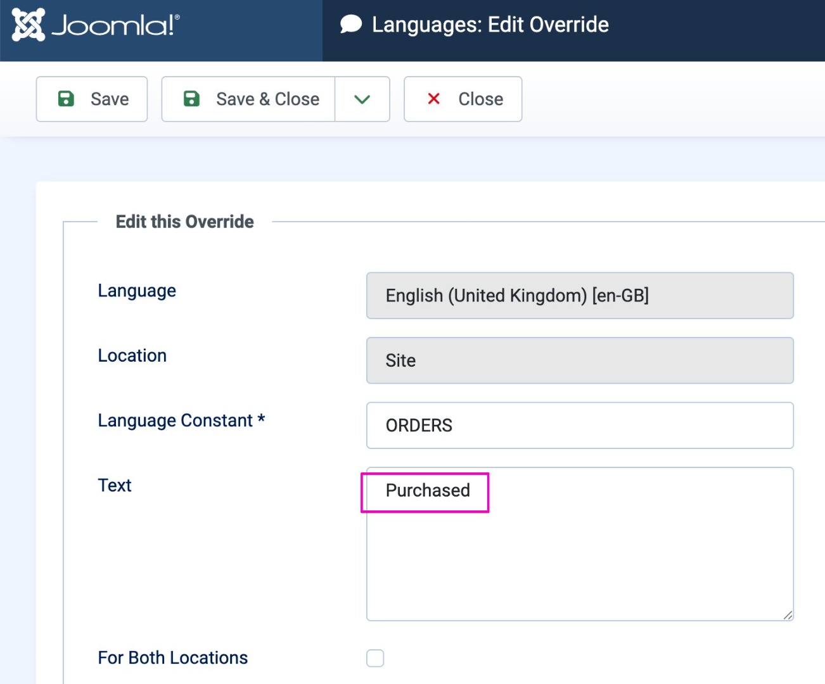
Task: Click the "Text" field label
Action: tap(115, 485)
